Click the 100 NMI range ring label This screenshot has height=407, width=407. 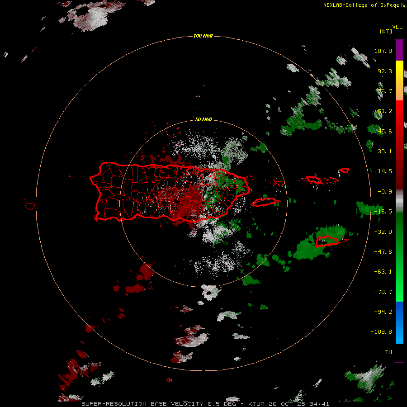pyautogui.click(x=203, y=36)
